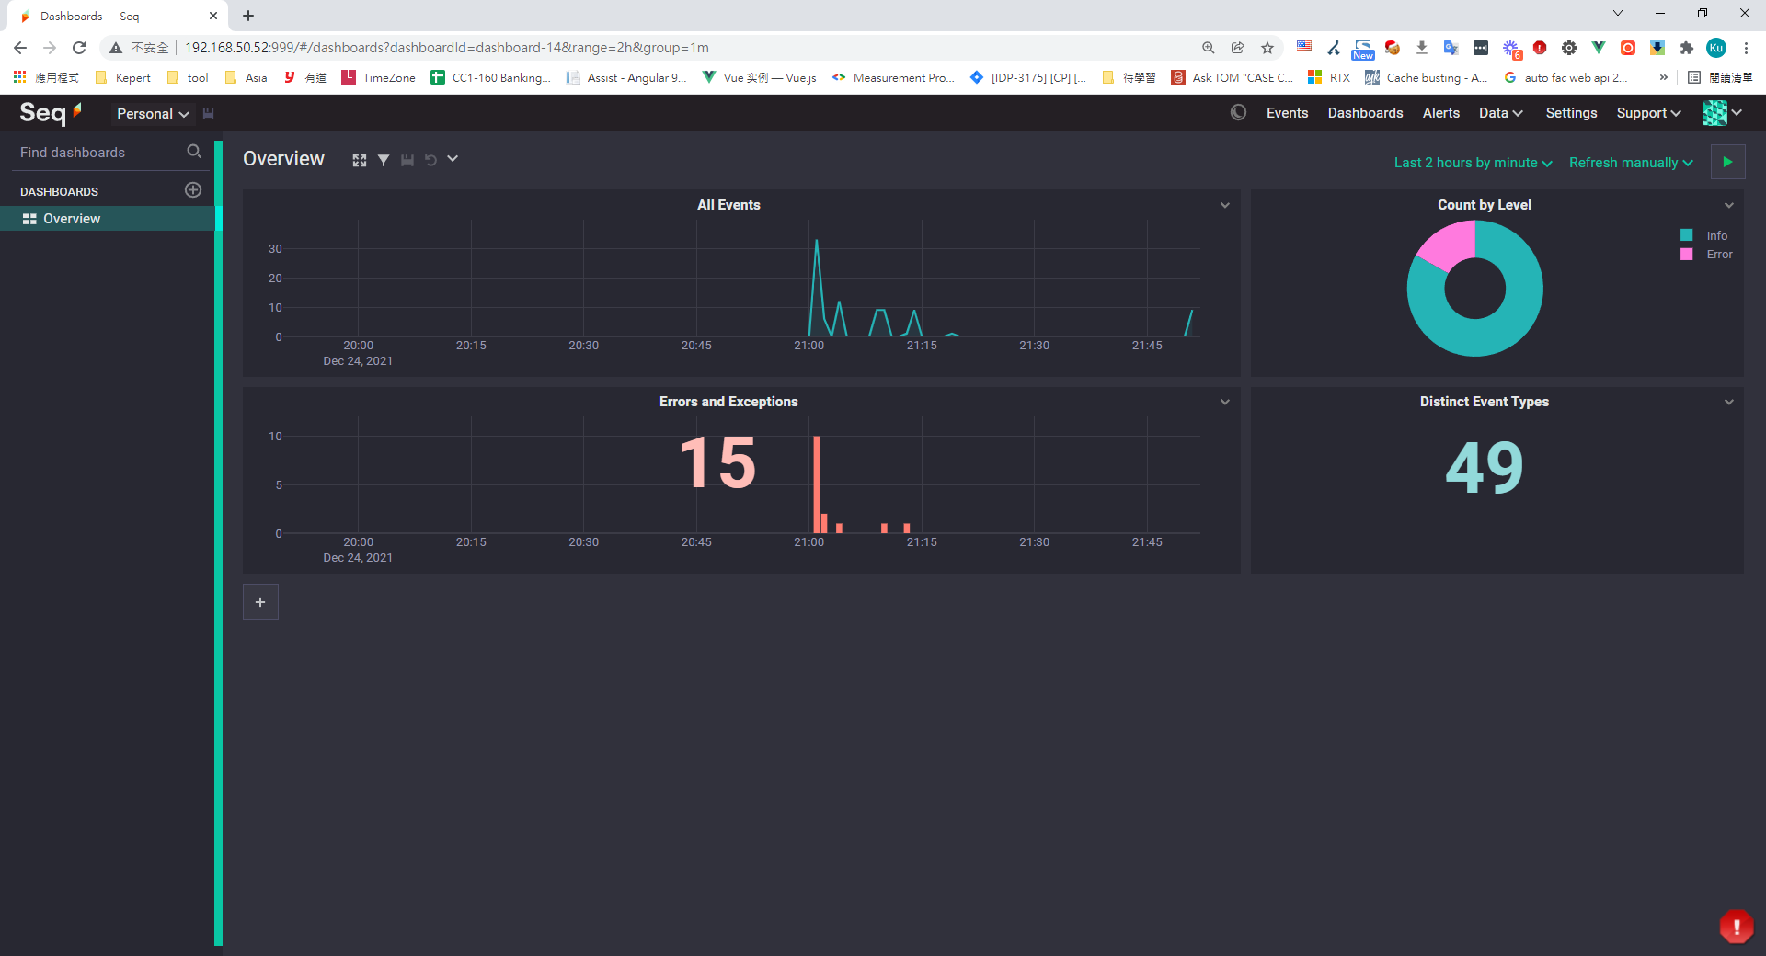1766x956 pixels.
Task: Click the magnifier icon in Find dashboards
Action: tap(194, 152)
